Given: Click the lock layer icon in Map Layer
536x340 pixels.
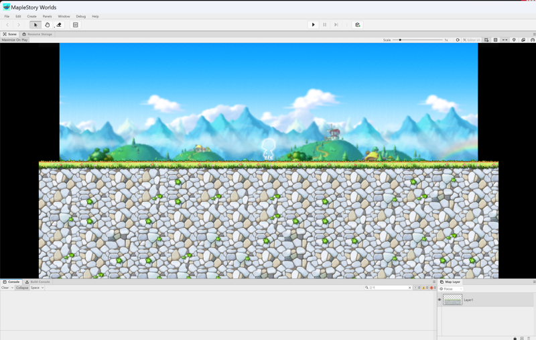Looking at the screenshot, I should point(515,339).
